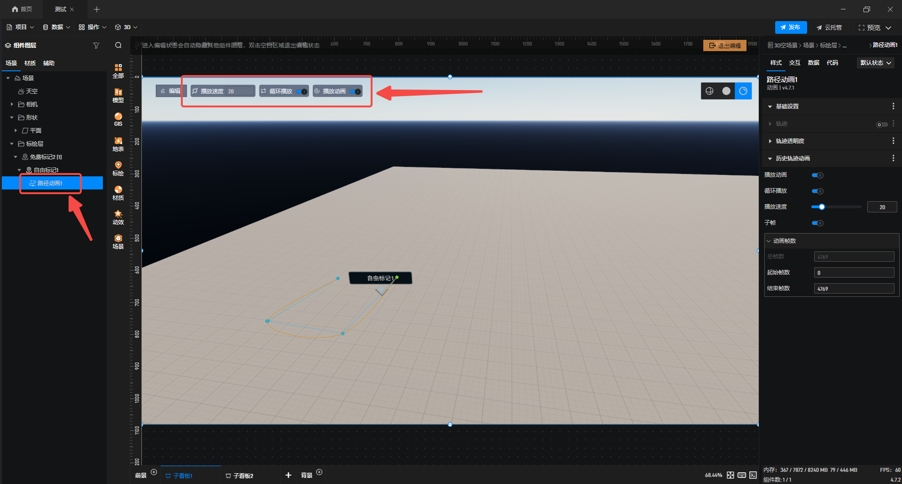Select the 材质 material category icon

(x=118, y=193)
